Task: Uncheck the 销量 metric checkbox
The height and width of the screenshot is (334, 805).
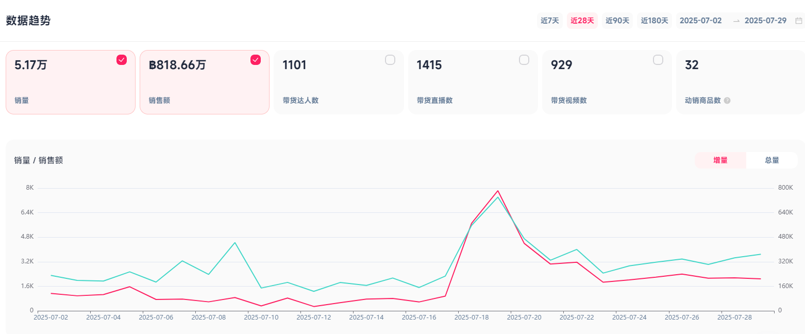Action: [x=122, y=60]
